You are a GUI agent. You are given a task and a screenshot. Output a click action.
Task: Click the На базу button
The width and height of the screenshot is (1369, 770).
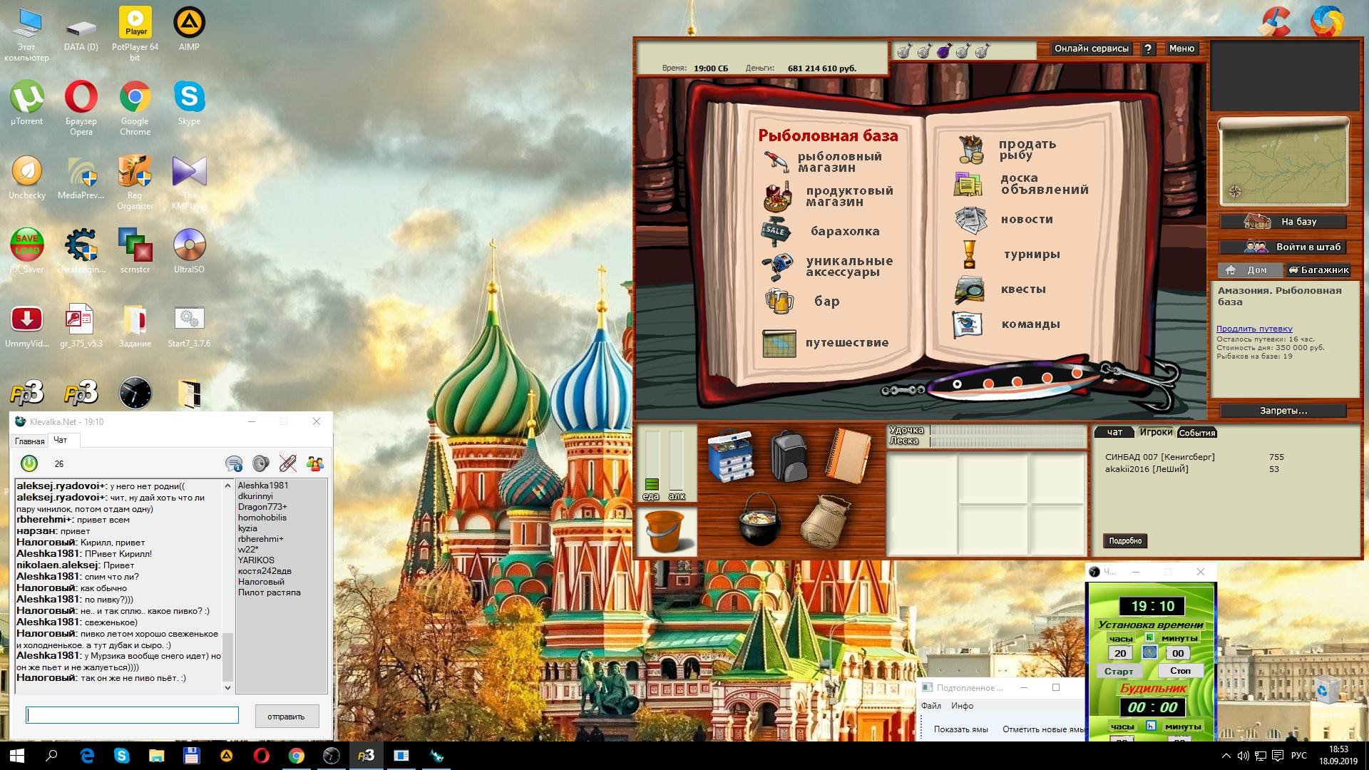(x=1283, y=222)
